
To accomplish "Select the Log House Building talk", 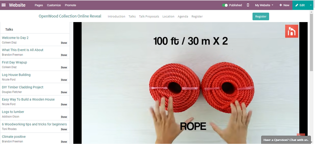I will tap(35, 77).
